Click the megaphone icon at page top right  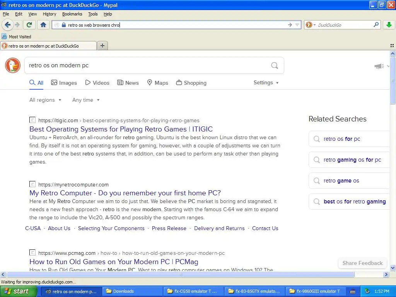point(379,66)
